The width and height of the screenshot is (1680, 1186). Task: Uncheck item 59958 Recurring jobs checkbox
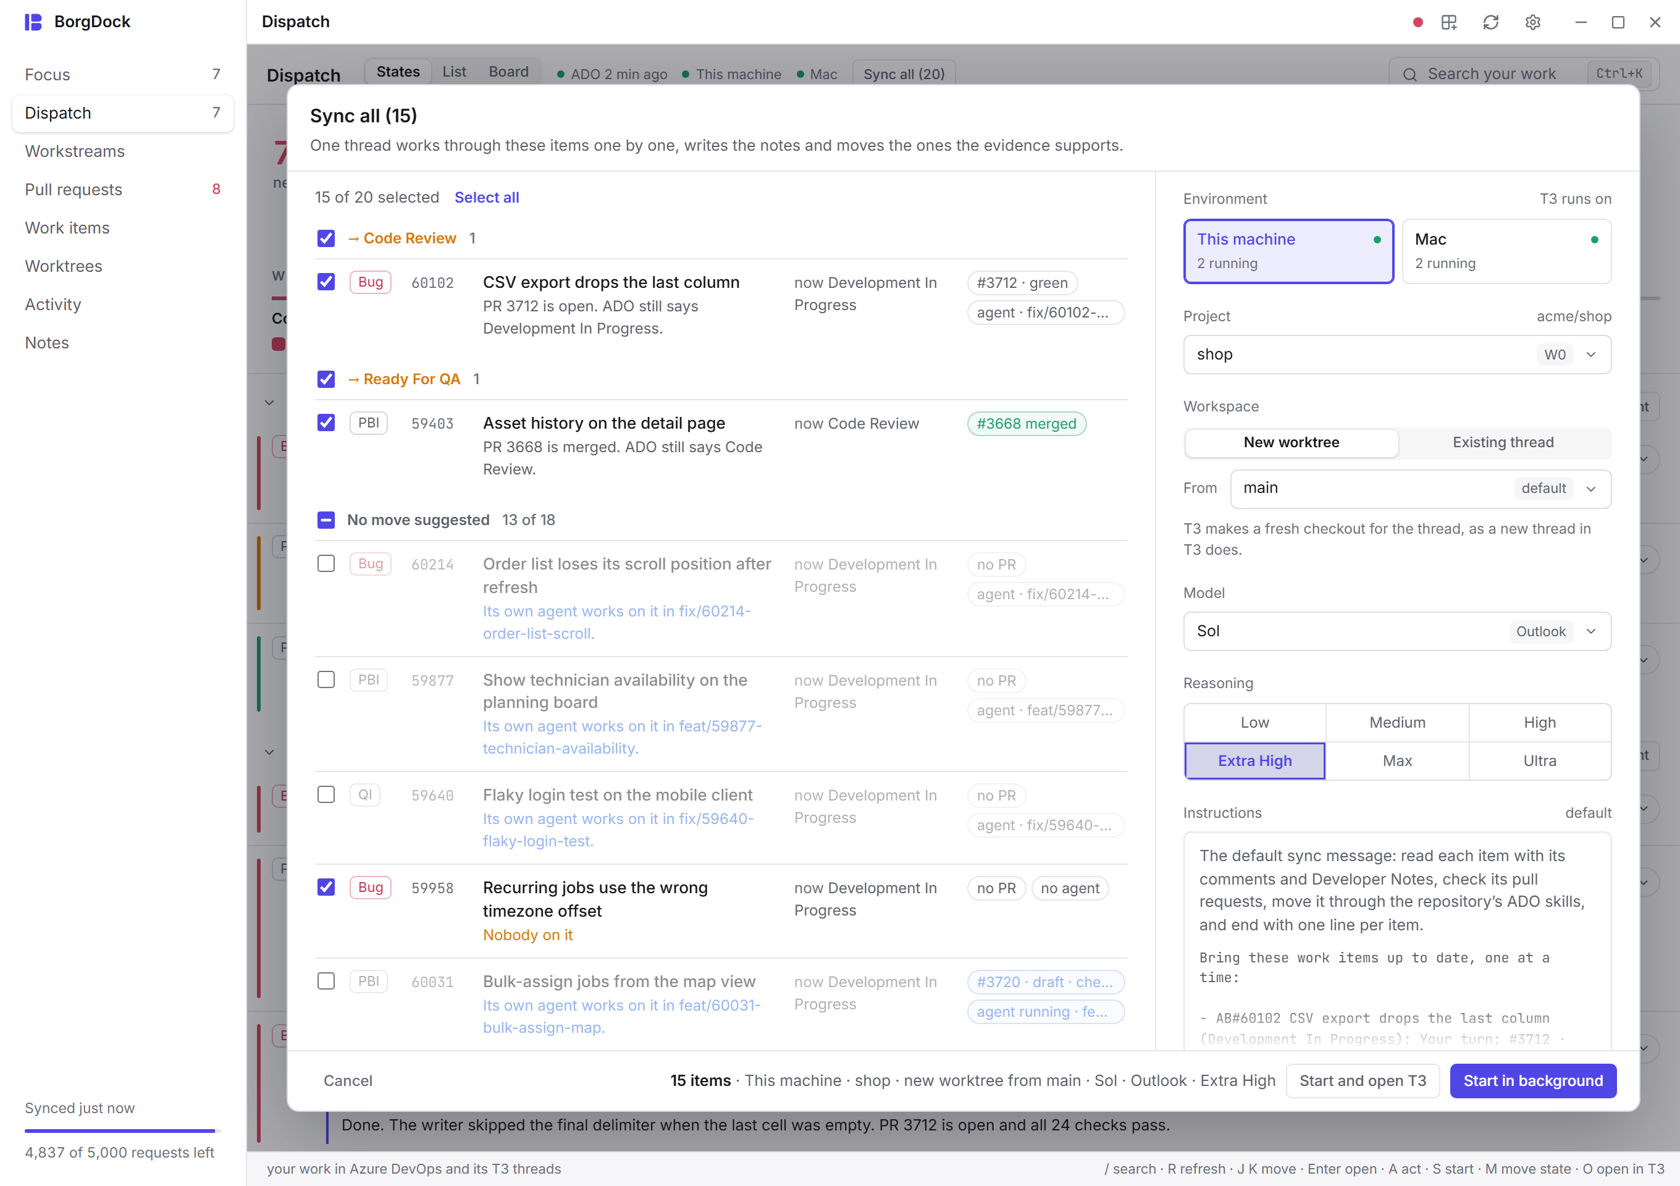tap(326, 887)
